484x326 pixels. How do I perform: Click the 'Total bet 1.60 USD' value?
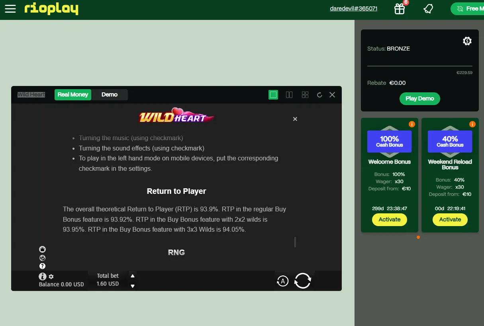108,280
